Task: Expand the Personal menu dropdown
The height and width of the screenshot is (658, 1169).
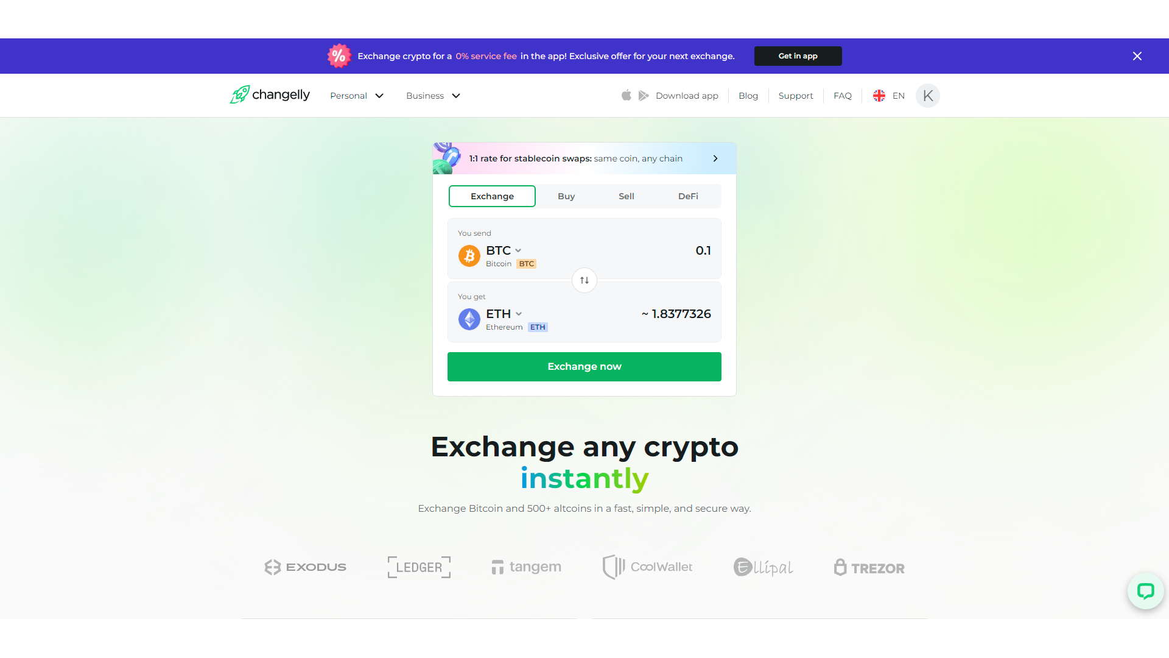Action: [x=356, y=96]
